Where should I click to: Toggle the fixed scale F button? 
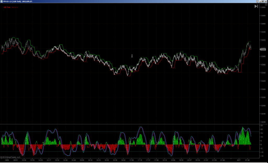click(266, 4)
